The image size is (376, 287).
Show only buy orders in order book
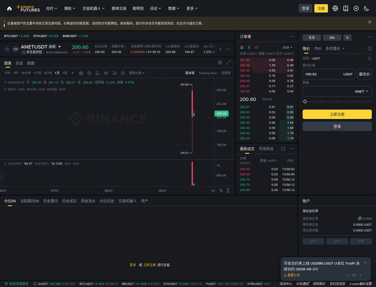249,47
